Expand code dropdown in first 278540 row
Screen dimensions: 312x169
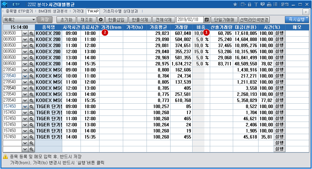pos(25,70)
